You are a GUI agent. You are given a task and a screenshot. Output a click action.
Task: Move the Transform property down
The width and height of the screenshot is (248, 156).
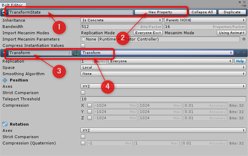click(238, 53)
